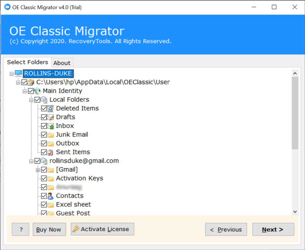305x250 pixels.
Task: Click the scrollbar down arrow
Action: click(295, 212)
